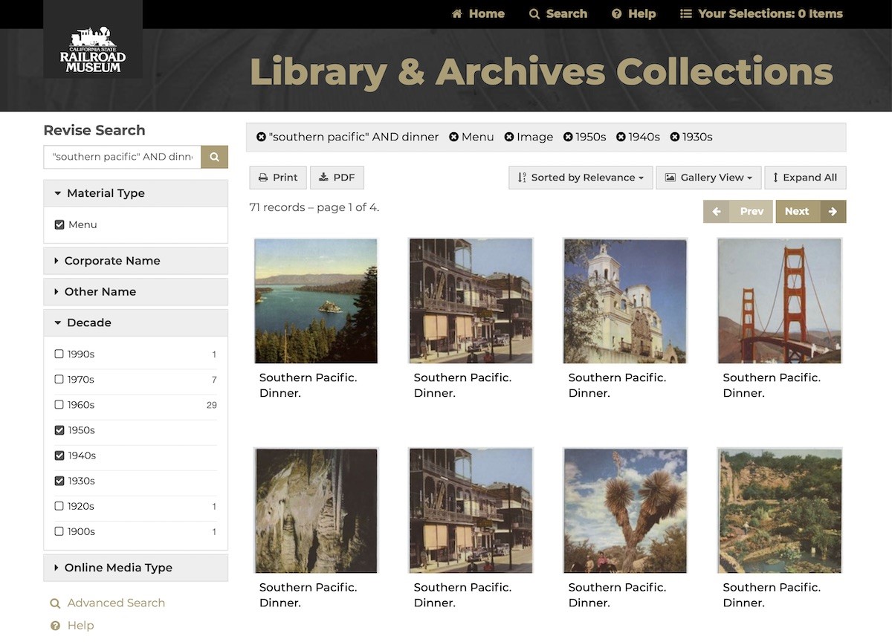892x642 pixels.
Task: Click the magnifier search button beside the query field
Action: [214, 157]
